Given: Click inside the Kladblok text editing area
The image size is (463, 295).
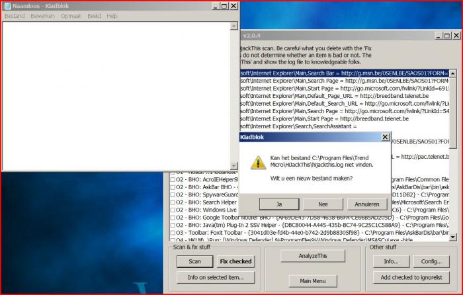Looking at the screenshot, I should 116,96.
